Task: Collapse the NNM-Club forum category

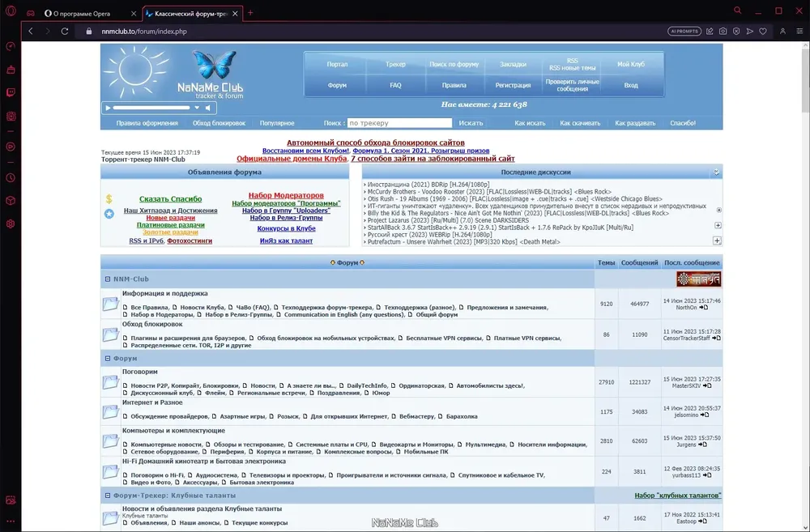Action: pyautogui.click(x=108, y=279)
